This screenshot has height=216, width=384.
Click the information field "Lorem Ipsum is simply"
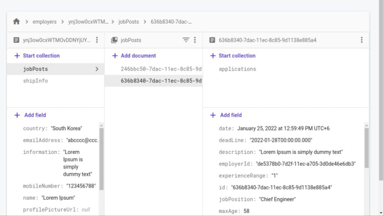[77, 163]
